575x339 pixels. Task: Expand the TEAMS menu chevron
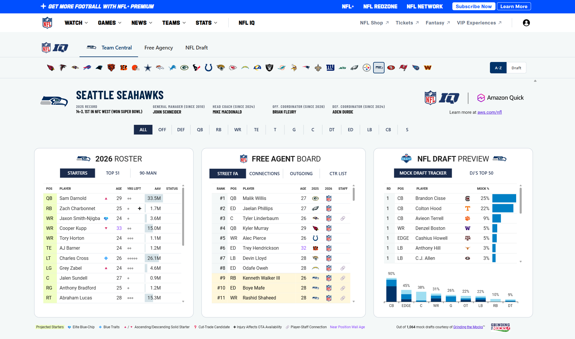click(x=184, y=23)
